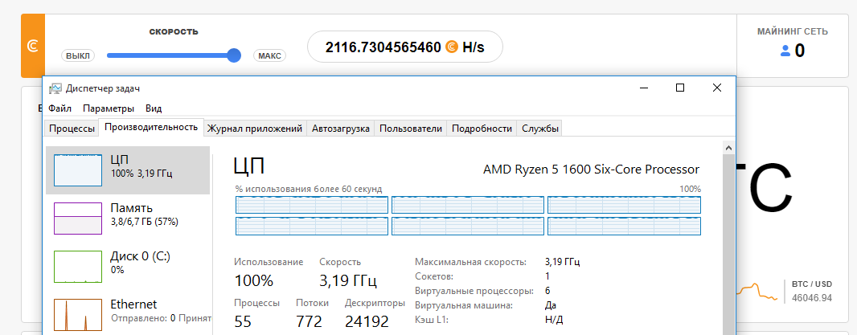Click the coin icon in hash rate display
This screenshot has height=335, width=857.
pos(452,47)
